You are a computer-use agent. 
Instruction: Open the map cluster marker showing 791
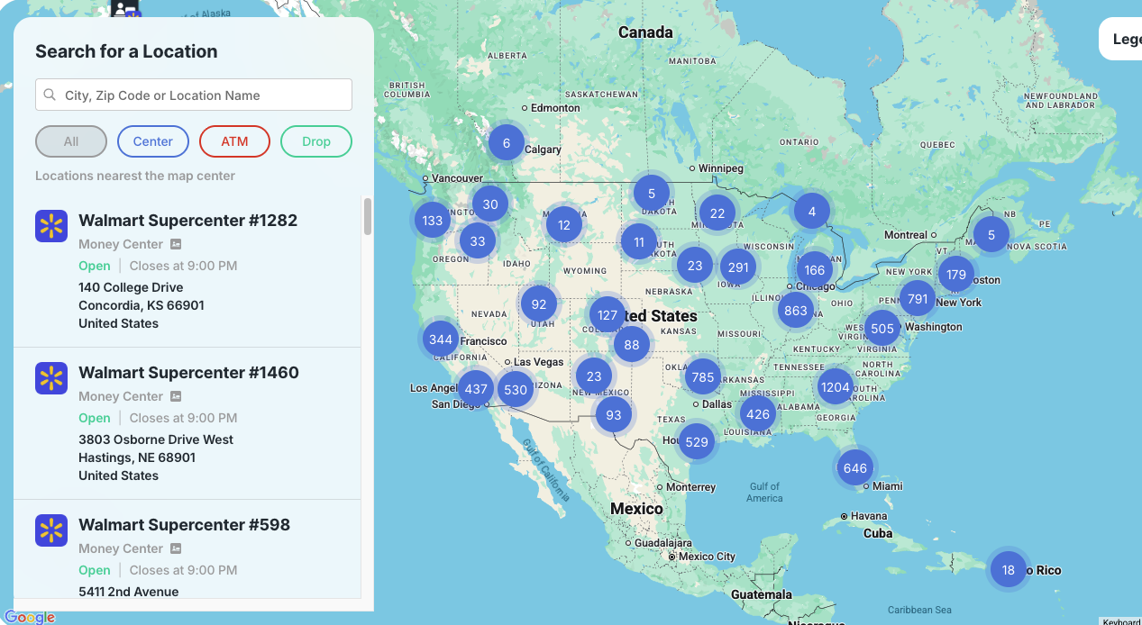click(x=918, y=298)
